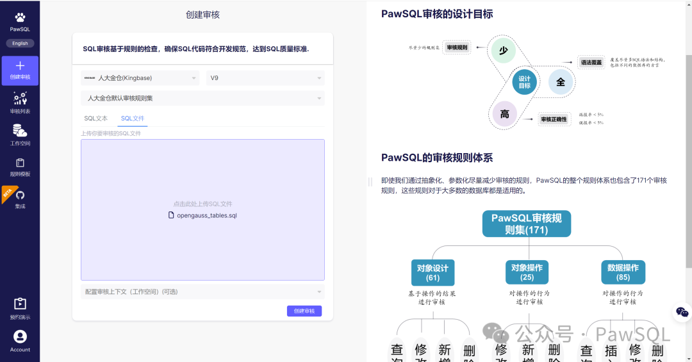The height and width of the screenshot is (362, 692).
Task: Open the Account user icon
Action: click(20, 337)
